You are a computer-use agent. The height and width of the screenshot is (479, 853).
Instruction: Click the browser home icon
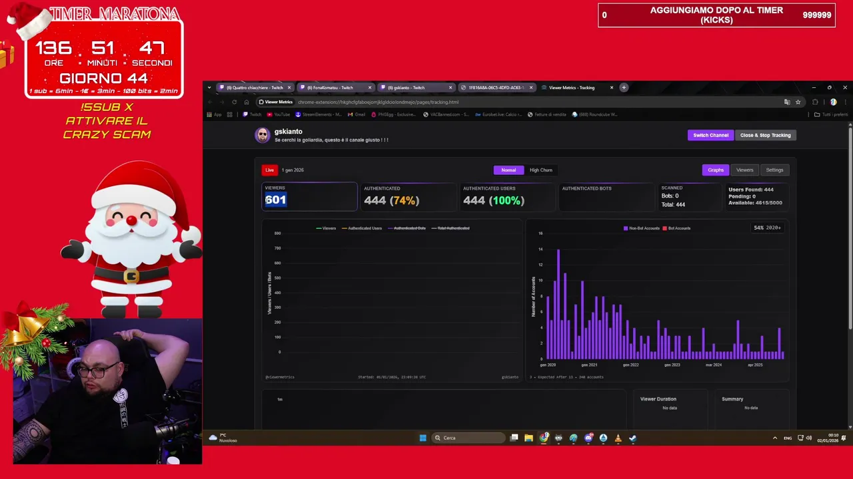click(246, 102)
